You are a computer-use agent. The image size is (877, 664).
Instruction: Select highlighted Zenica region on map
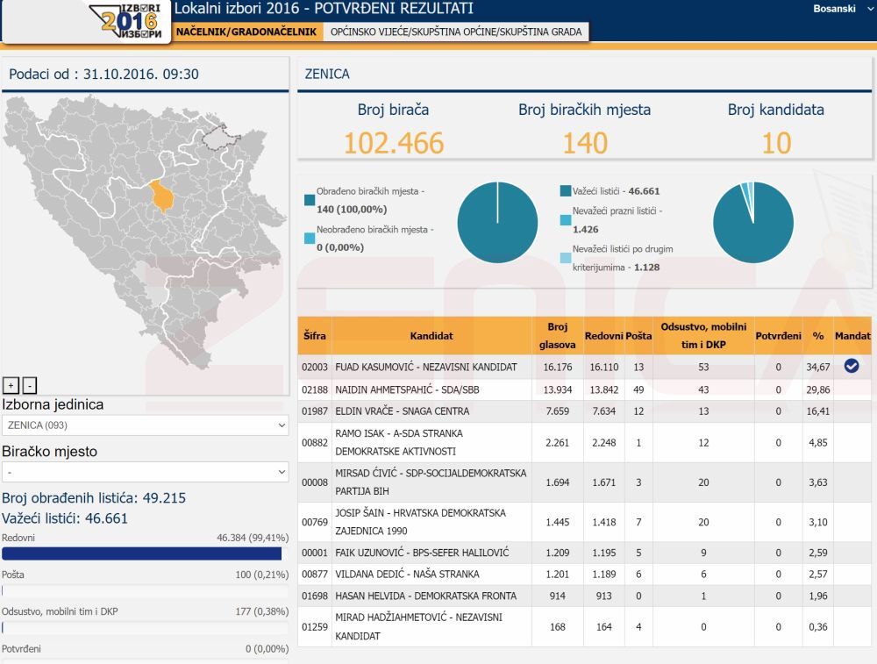(162, 195)
